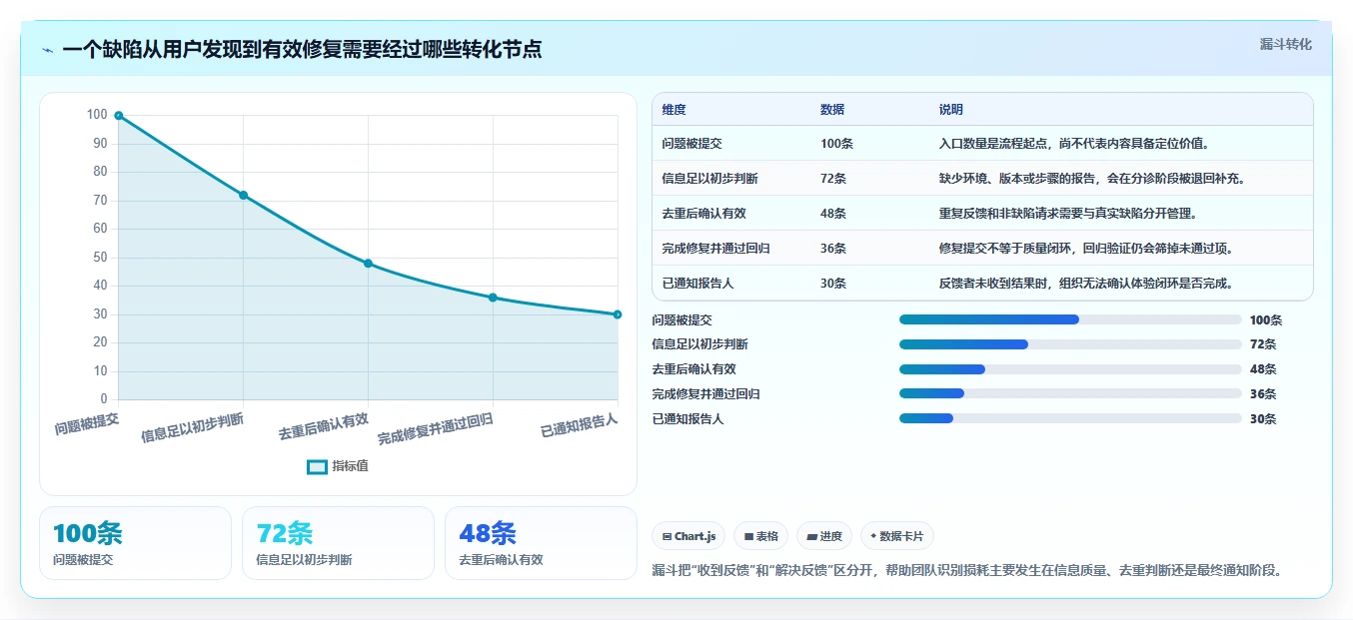Click the 72条 value beside the progress bar
The width and height of the screenshot is (1353, 620).
1263,344
